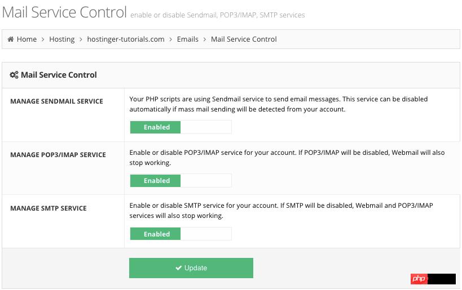This screenshot has width=462, height=290.
Task: Click the MANAGE SMTP SERVICE label
Action: pos(49,208)
